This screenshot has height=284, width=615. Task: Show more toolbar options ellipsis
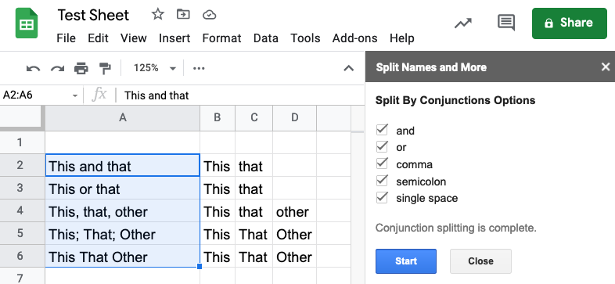point(199,69)
